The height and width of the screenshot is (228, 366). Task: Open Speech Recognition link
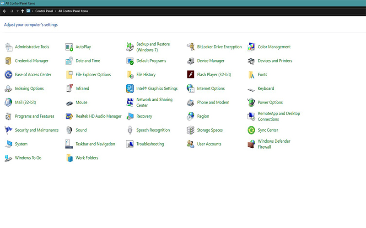(153, 130)
